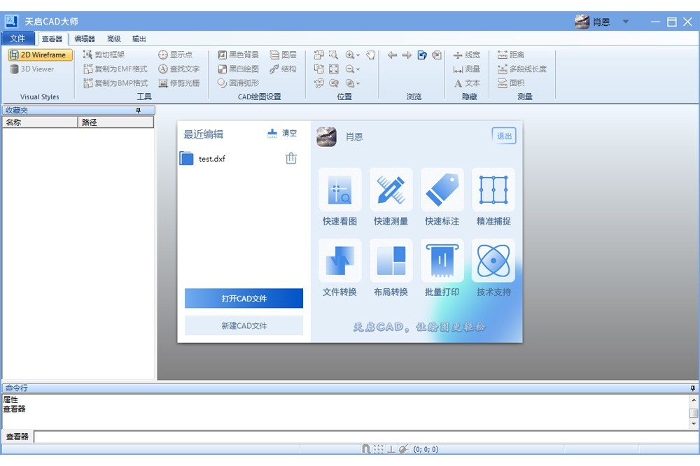Click the 新建CAD文件 button
This screenshot has width=700, height=466.
coord(244,326)
